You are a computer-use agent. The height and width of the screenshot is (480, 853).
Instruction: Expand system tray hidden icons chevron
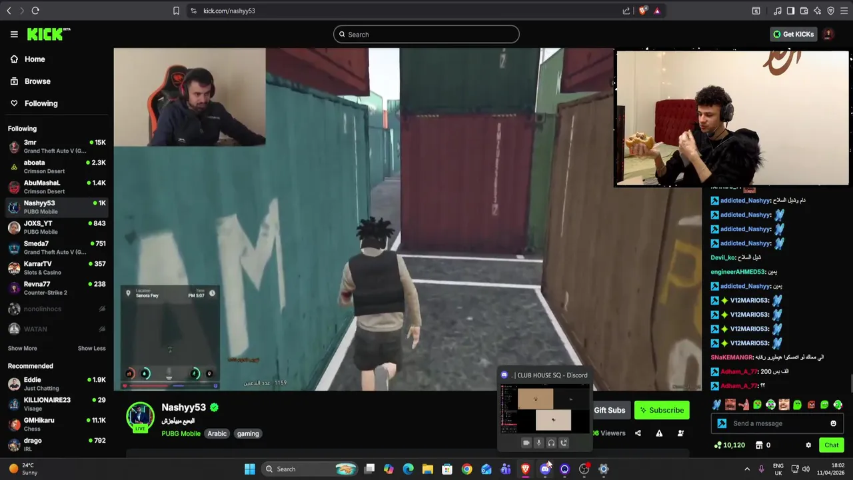coord(747,469)
